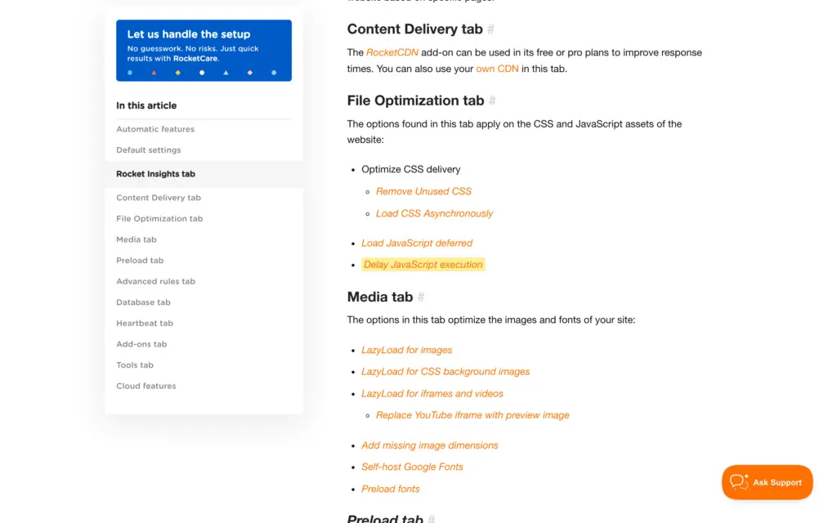This screenshot has width=837, height=523.
Task: Follow the RocketCDN link
Action: 392,52
